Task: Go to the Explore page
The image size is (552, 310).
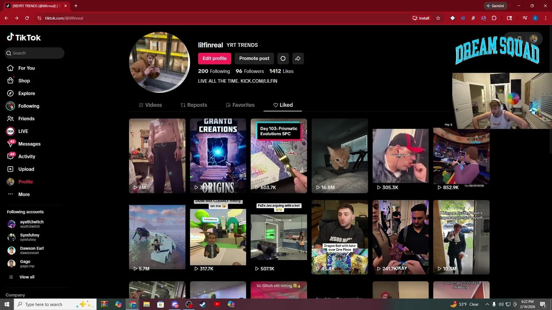Action: point(26,93)
